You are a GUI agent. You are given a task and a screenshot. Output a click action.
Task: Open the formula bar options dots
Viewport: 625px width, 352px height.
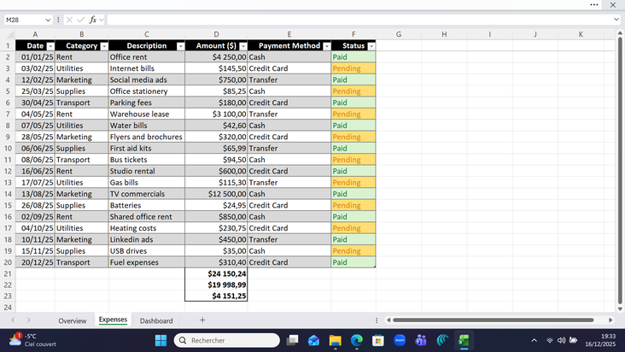point(58,20)
